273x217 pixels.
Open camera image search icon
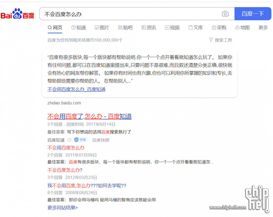click(225, 14)
